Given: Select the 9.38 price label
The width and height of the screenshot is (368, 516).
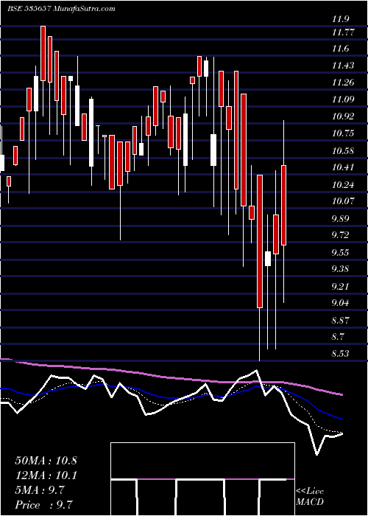Looking at the screenshot, I should (342, 269).
